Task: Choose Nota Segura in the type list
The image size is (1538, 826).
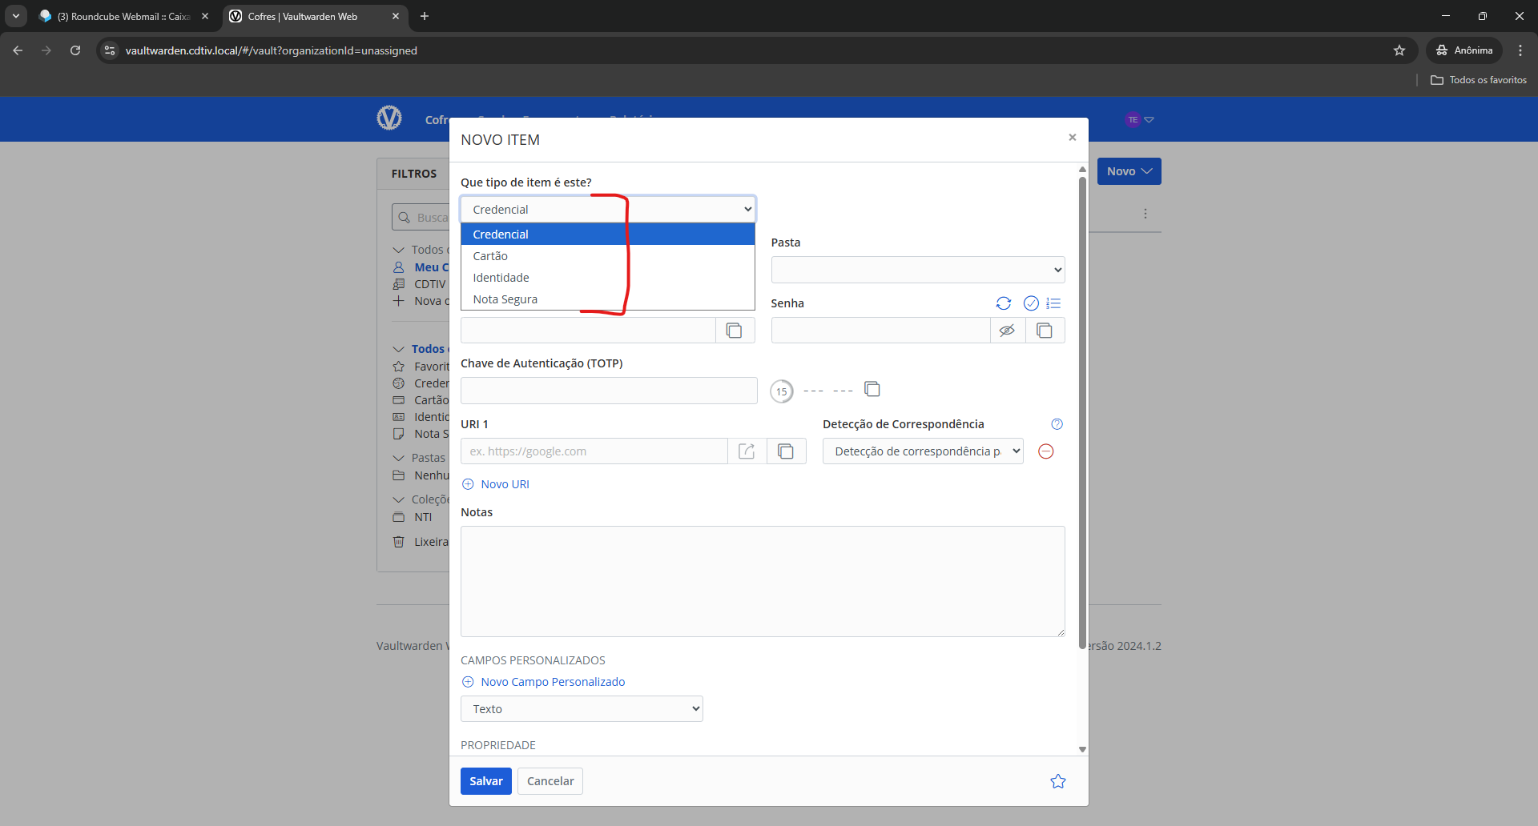Action: click(505, 299)
